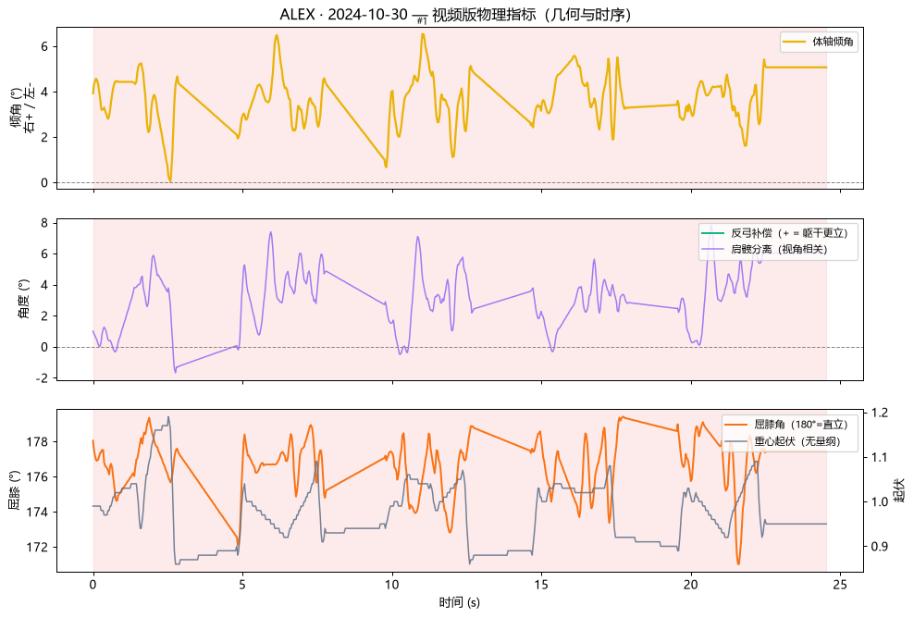Click the chart title starting with ALEX · 2024-10-30
Image resolution: width=914 pixels, height=618 pixels.
455,15
